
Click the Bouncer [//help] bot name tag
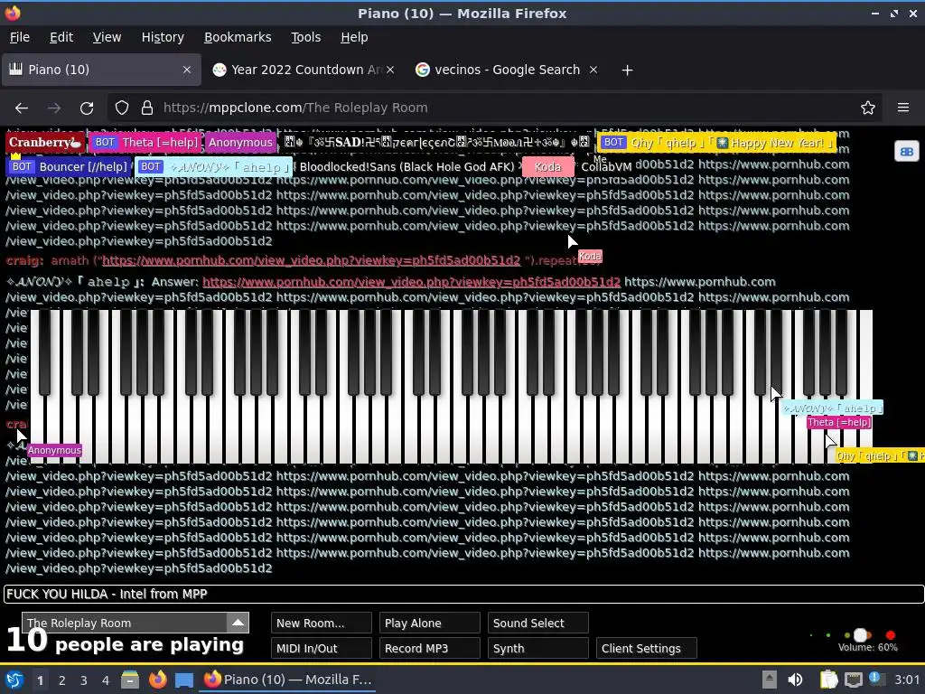pyautogui.click(x=69, y=166)
